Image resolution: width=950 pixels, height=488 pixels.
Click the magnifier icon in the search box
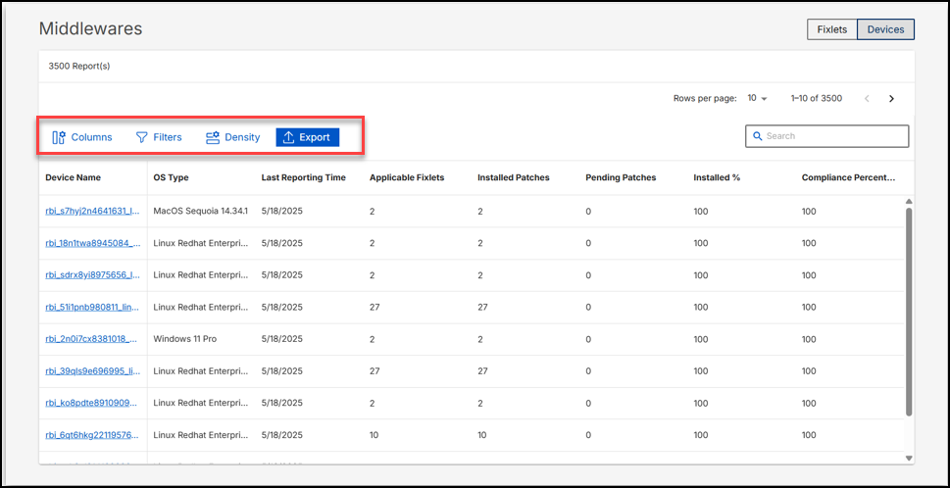(x=757, y=136)
